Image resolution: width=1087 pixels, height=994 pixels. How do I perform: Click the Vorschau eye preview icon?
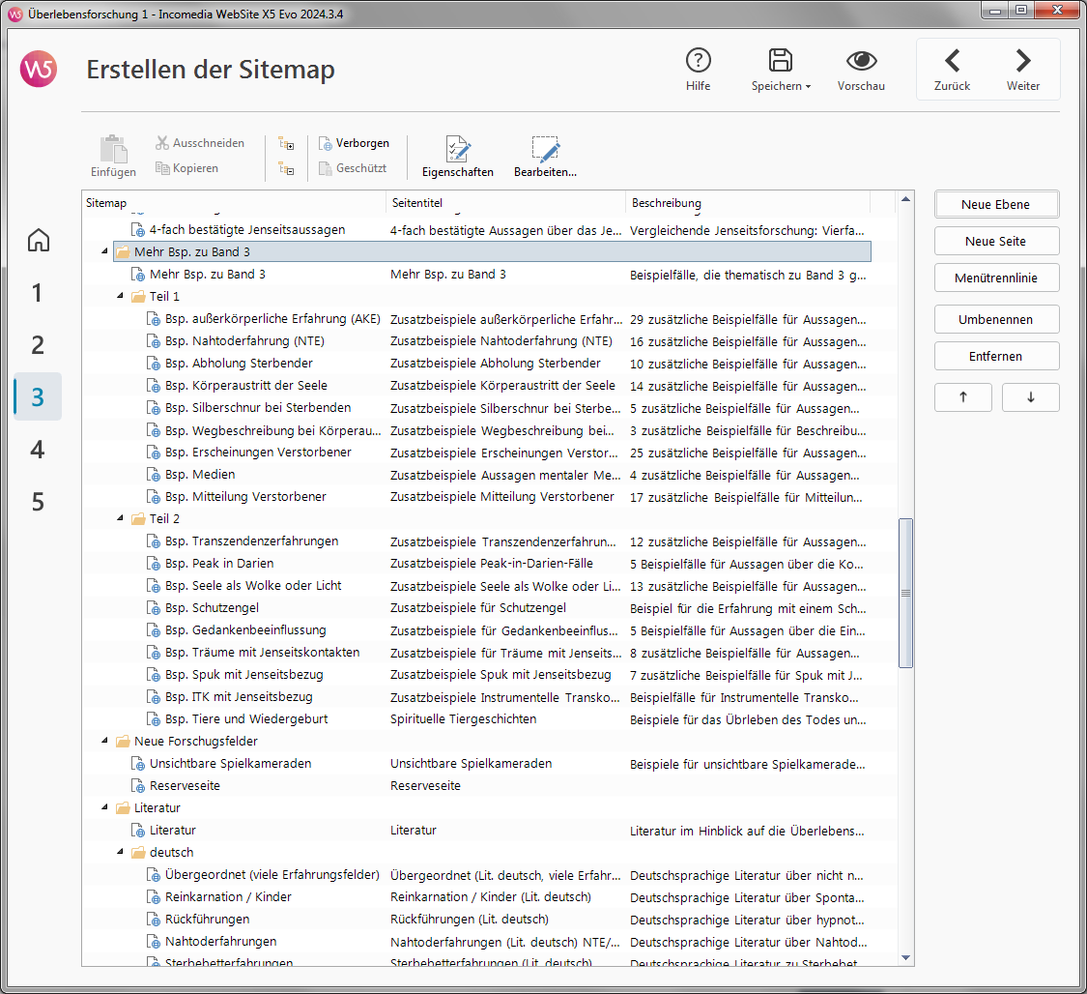pyautogui.click(x=861, y=61)
